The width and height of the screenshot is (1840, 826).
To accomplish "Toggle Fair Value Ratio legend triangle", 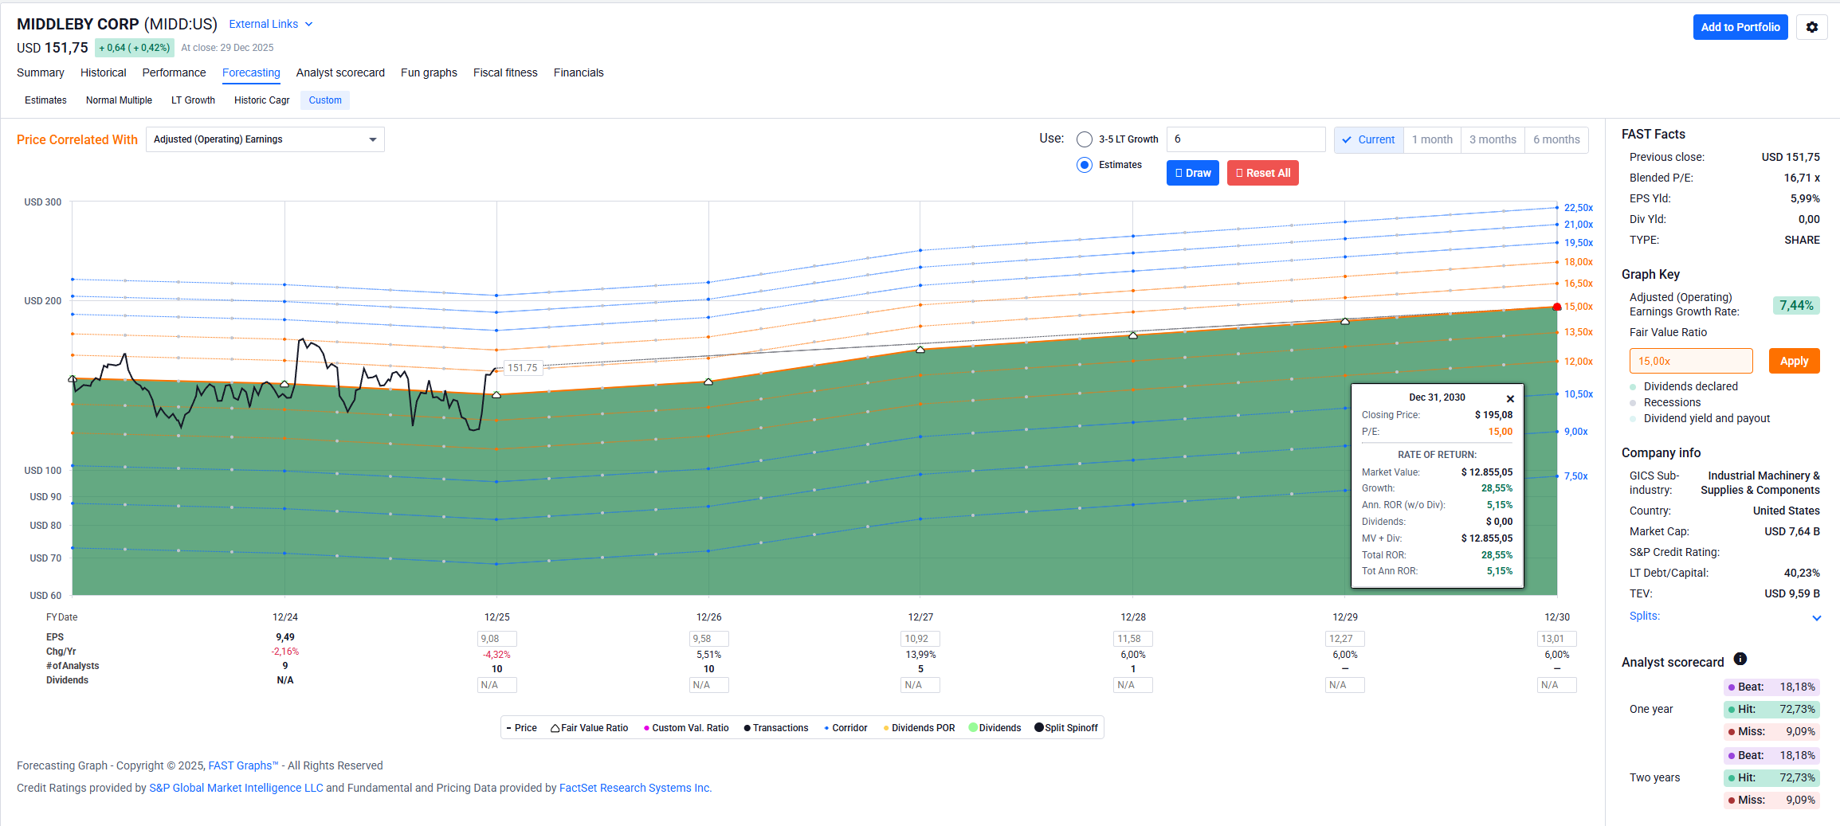I will [555, 728].
